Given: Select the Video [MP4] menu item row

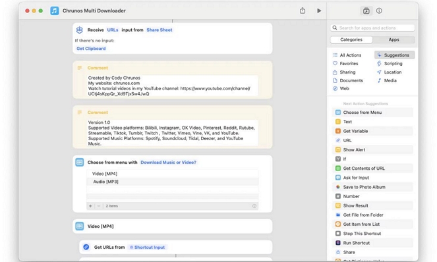Looking at the screenshot, I should 172,174.
